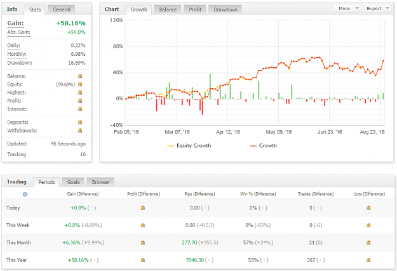The image size is (397, 271).
Task: Click the This Month pips value 277.70
Action: point(189,242)
